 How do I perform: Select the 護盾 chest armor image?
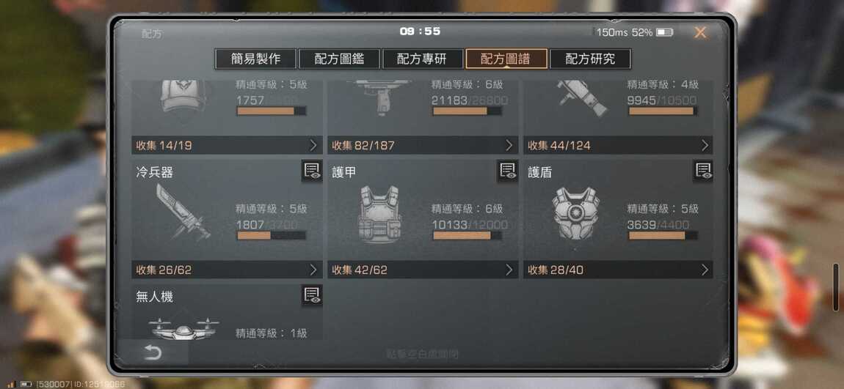pyautogui.click(x=575, y=213)
